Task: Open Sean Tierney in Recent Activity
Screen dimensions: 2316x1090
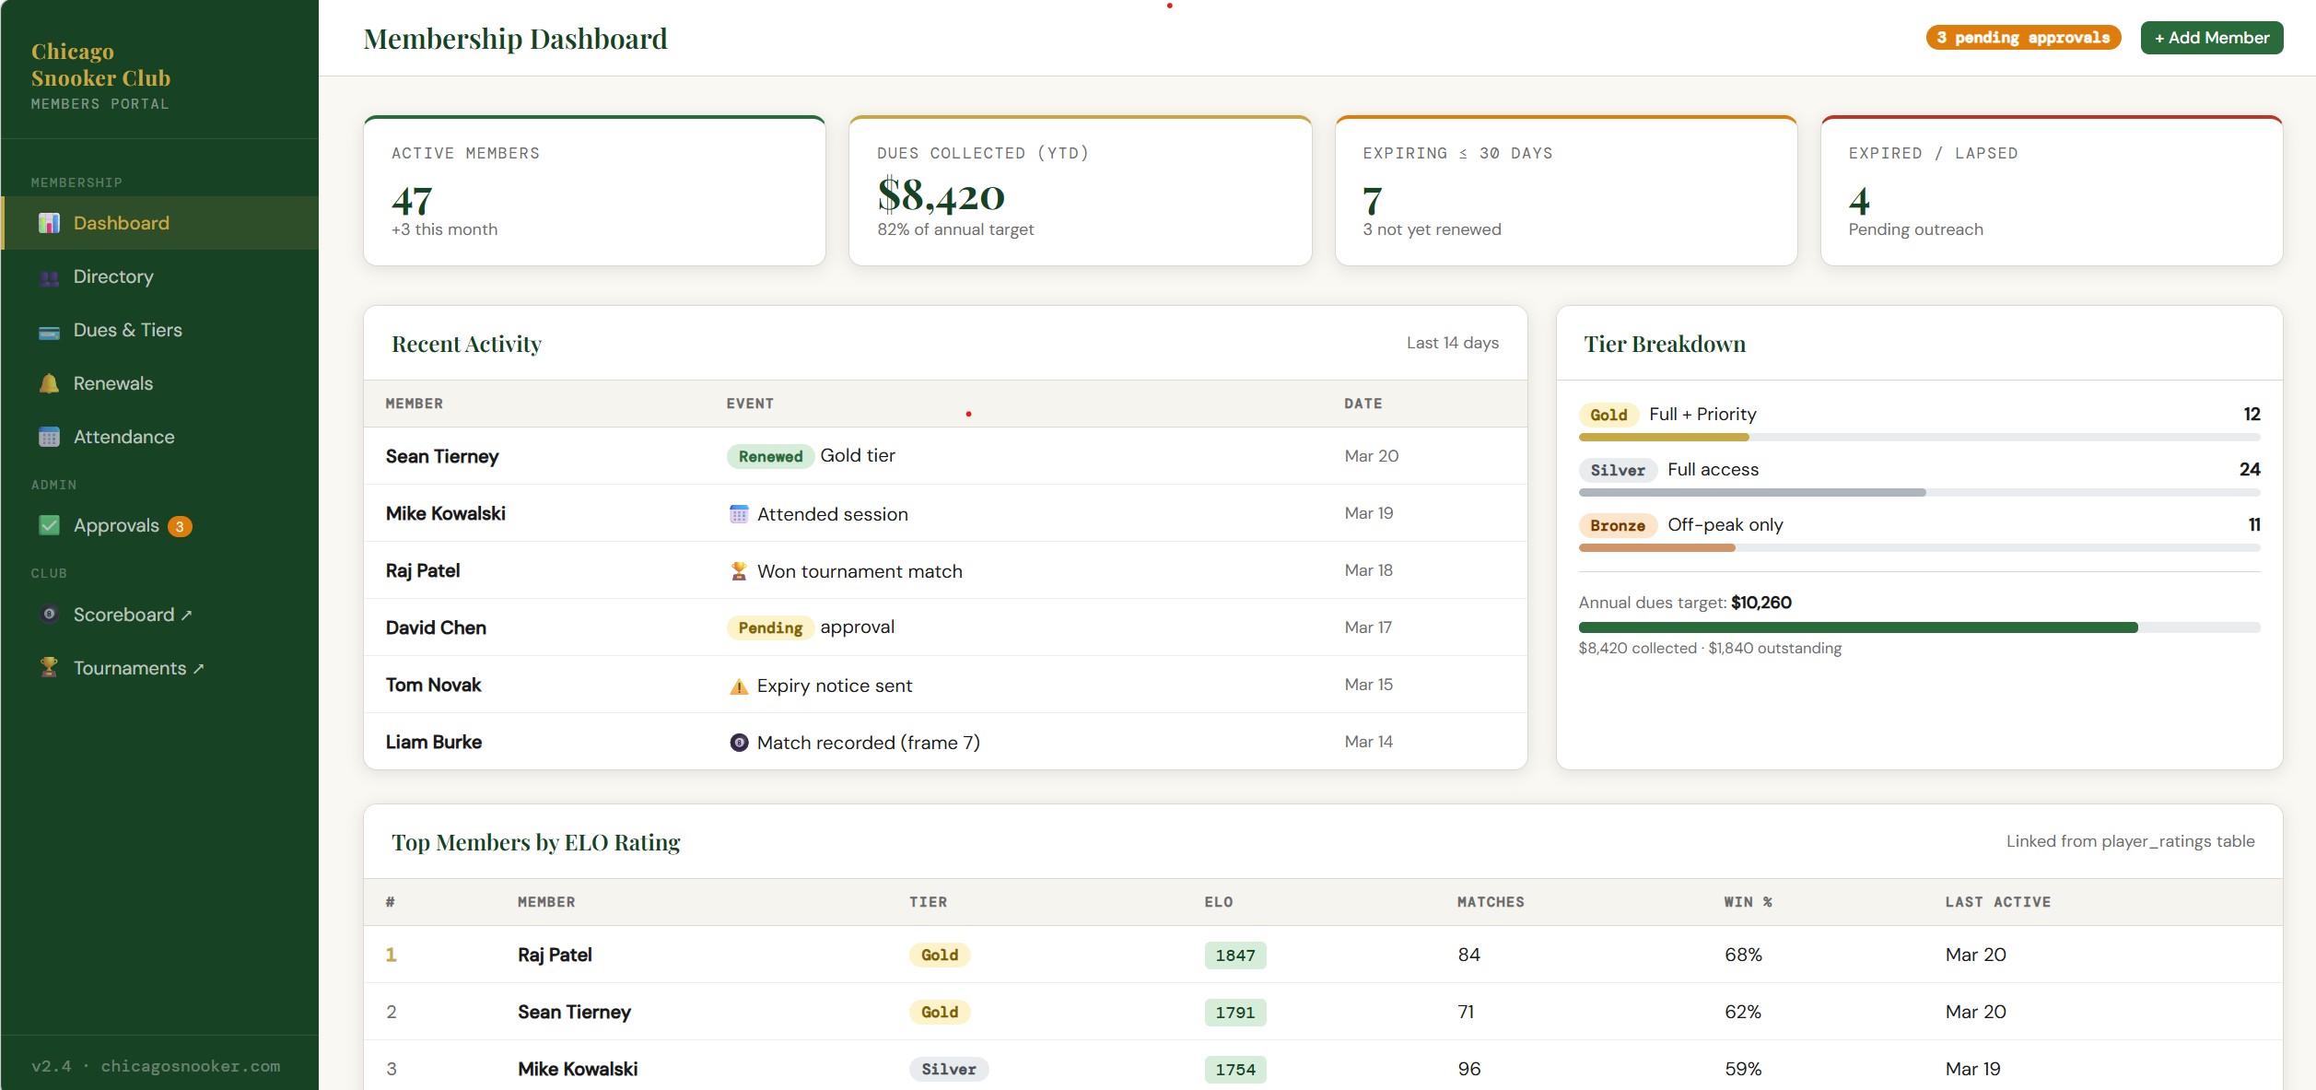Action: pyautogui.click(x=442, y=456)
